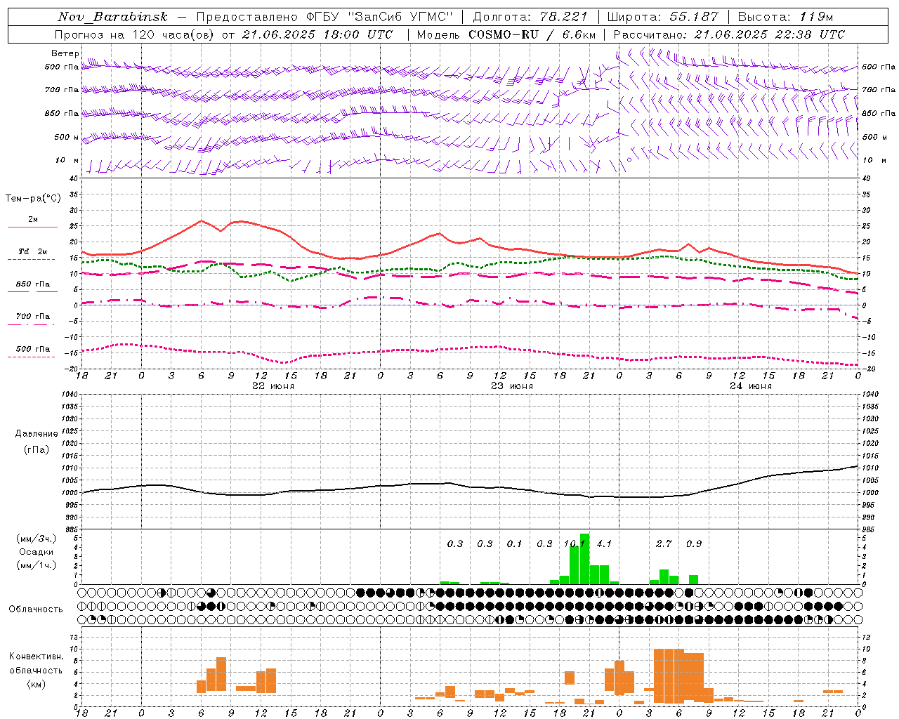The image size is (899, 719).
Task: Click the 2.7 precipitation total value
Action: (x=664, y=543)
